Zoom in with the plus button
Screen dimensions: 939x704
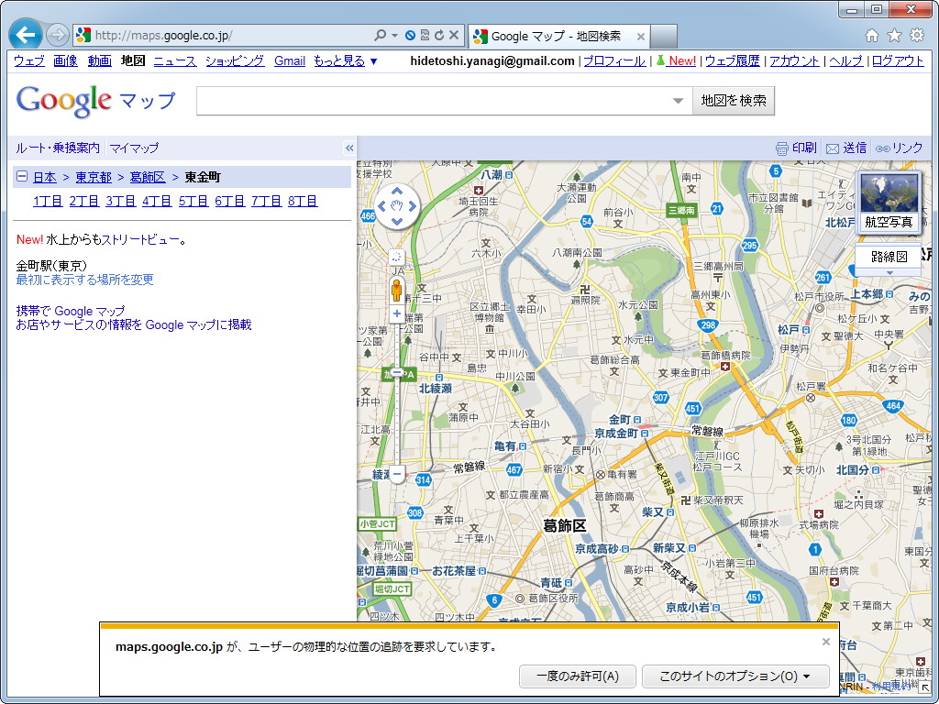tap(396, 313)
